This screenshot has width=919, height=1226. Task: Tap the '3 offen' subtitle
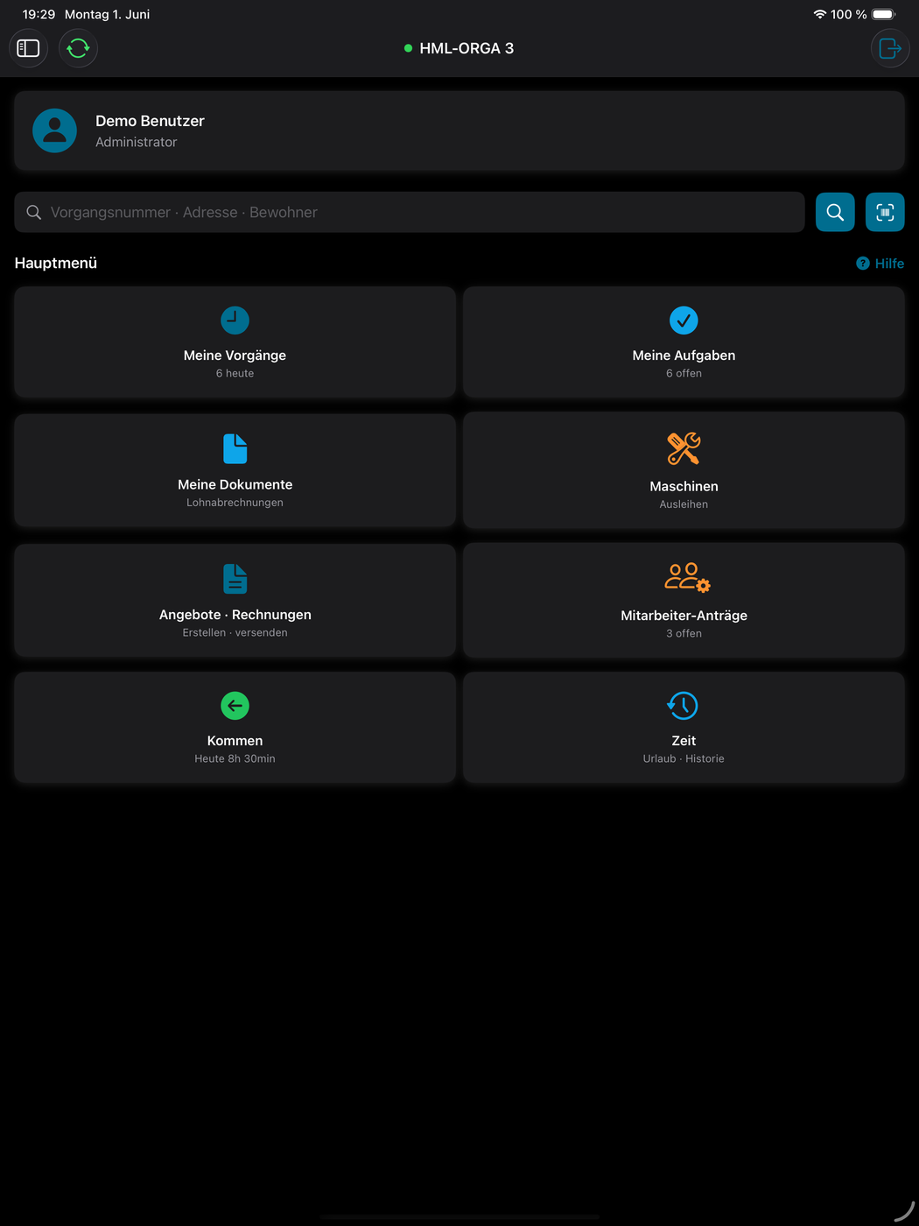(684, 633)
